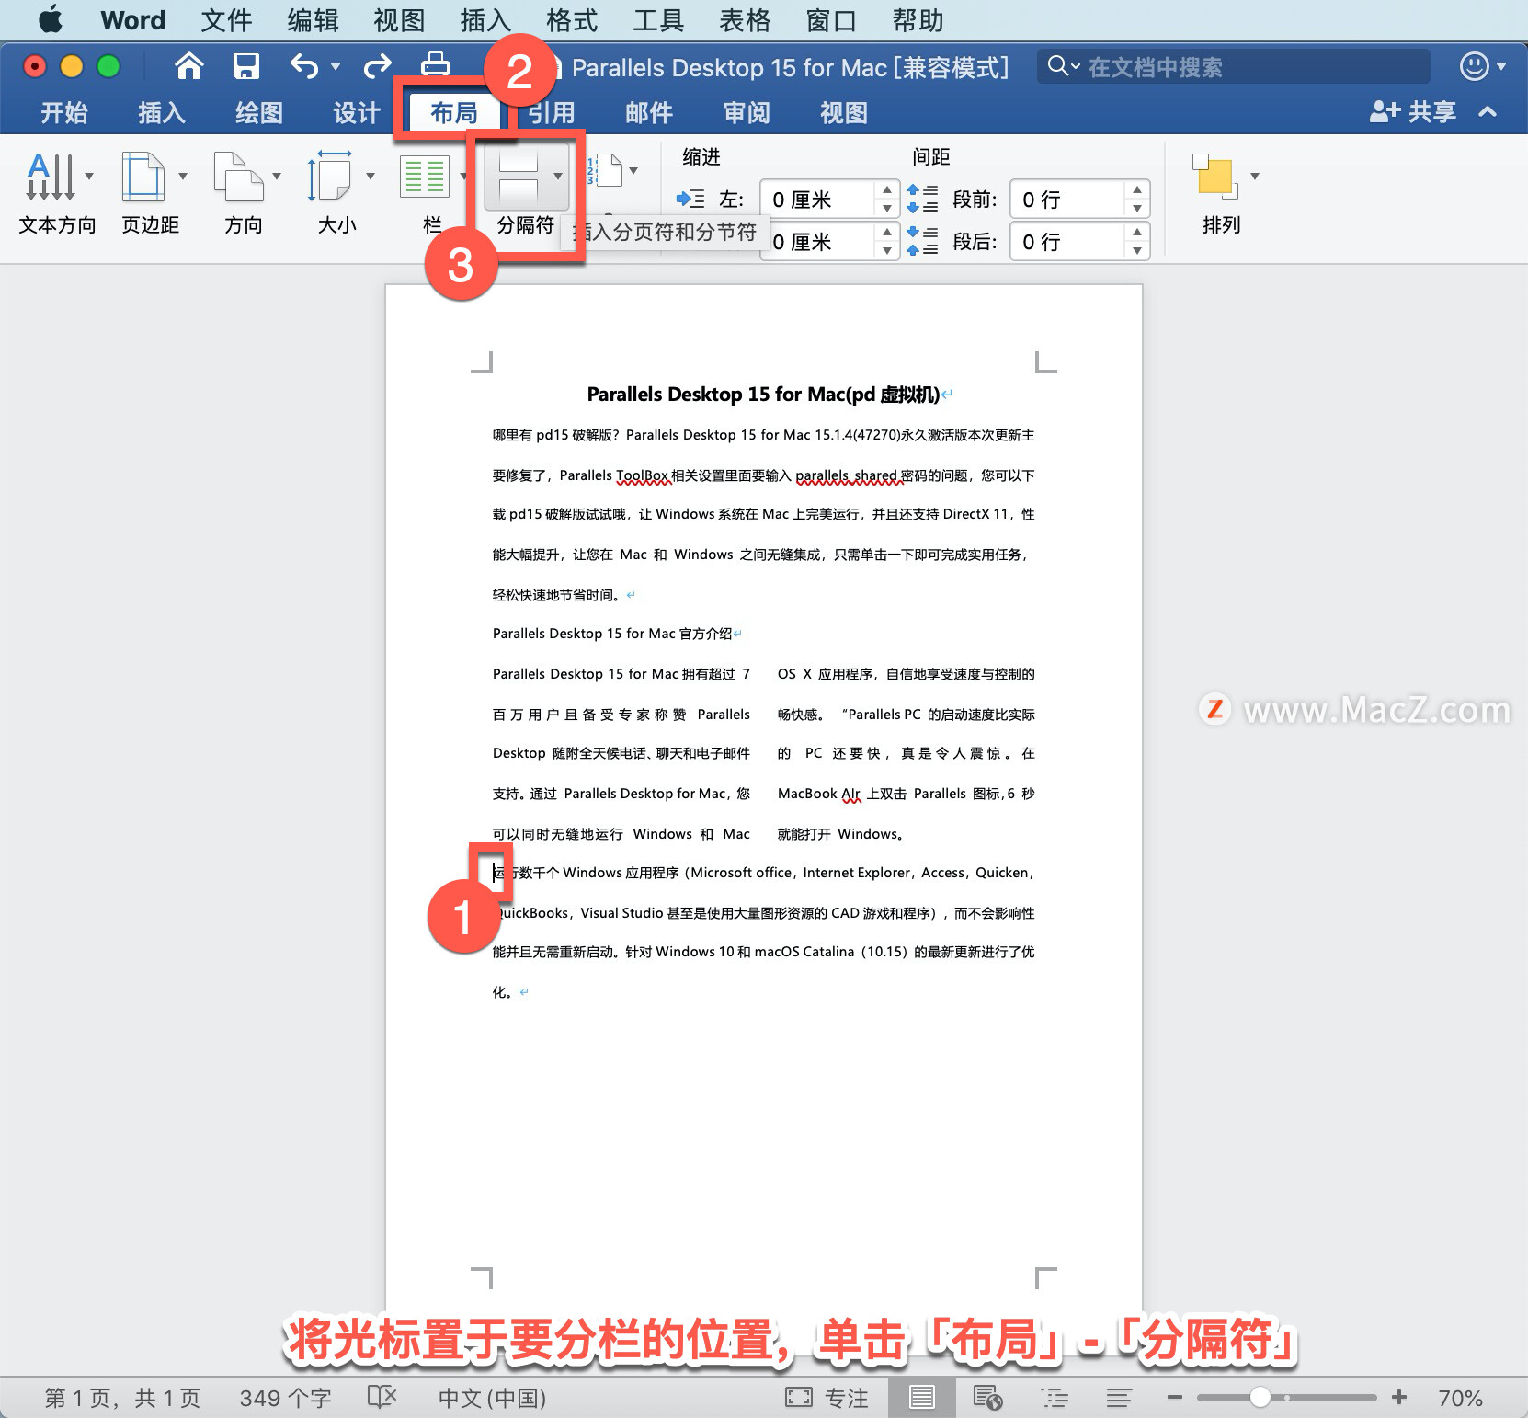Decrease 段后 spacing with down arrow
Screen dimensions: 1528x1418
click(1137, 251)
